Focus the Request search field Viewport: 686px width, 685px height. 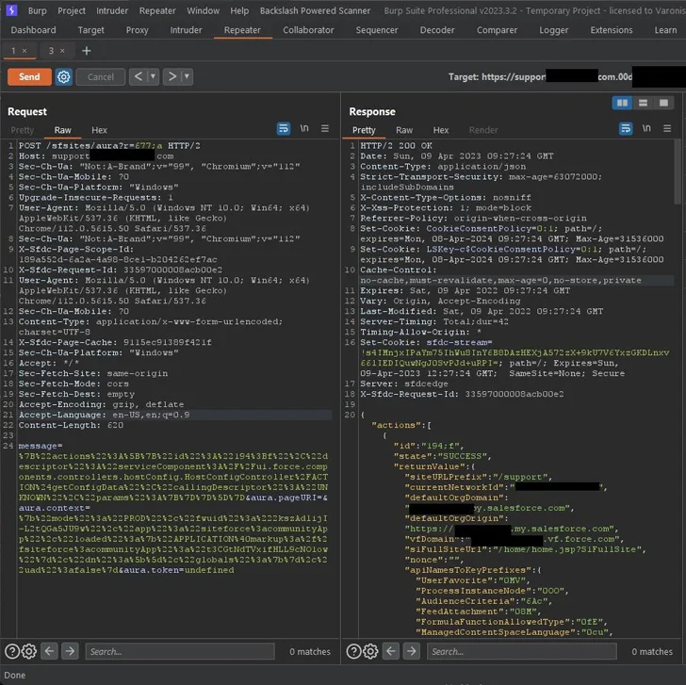(180, 652)
